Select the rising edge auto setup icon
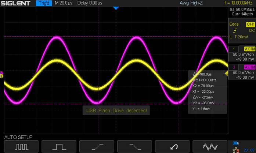 (x=97, y=146)
